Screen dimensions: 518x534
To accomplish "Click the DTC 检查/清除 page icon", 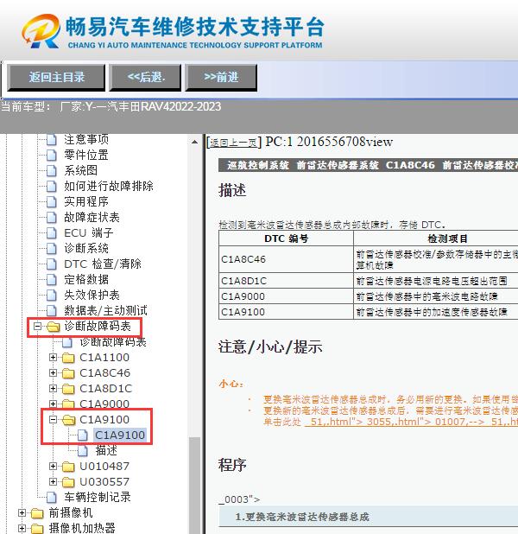I will (52, 264).
